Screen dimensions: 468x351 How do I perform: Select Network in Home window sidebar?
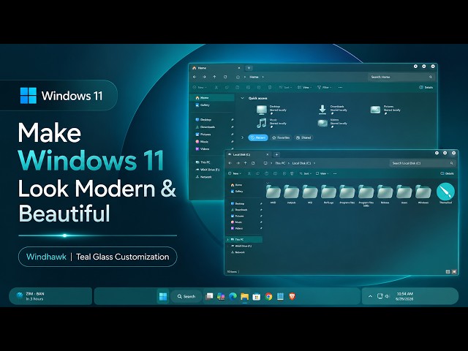pyautogui.click(x=203, y=177)
